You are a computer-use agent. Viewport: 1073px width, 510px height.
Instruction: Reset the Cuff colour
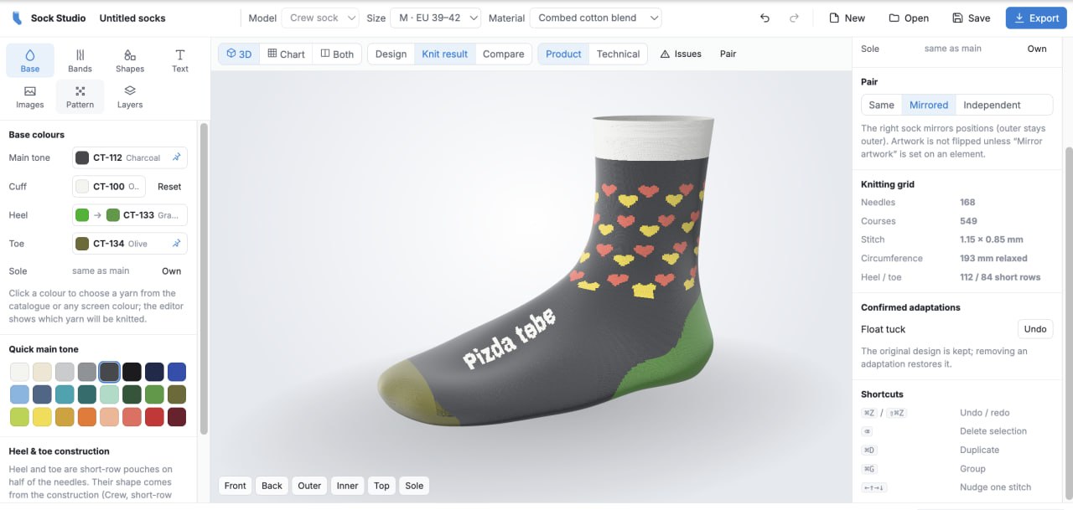pos(169,187)
